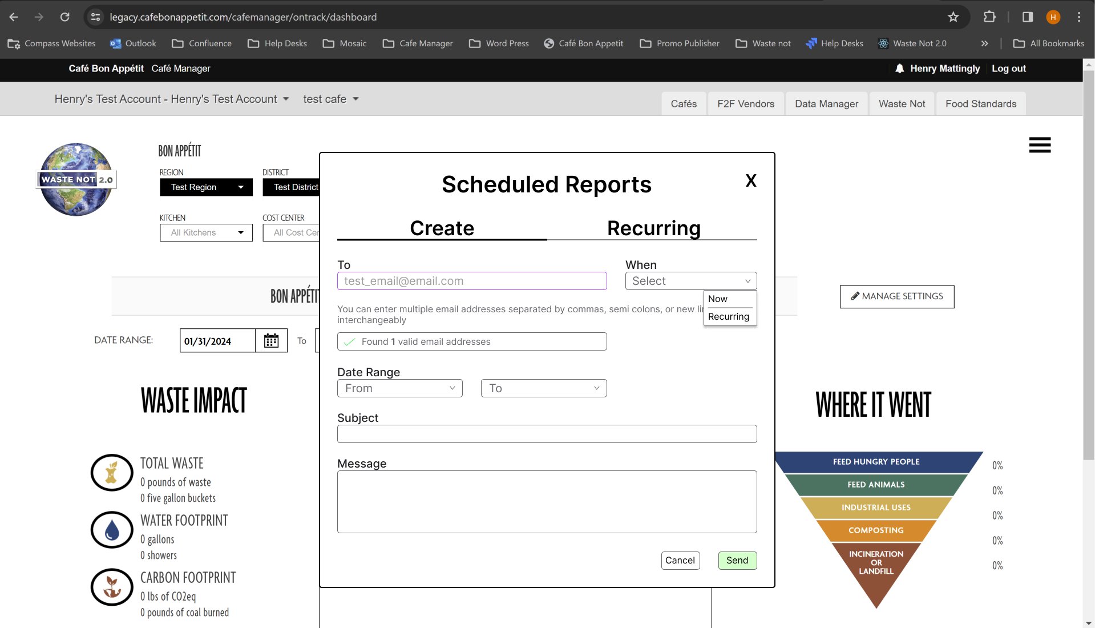Open the Date Range From dropdown
This screenshot has height=628, width=1095.
(x=400, y=388)
